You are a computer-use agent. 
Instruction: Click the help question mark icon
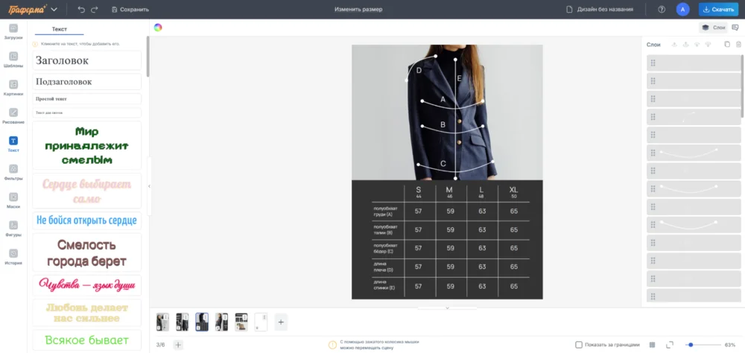(662, 10)
